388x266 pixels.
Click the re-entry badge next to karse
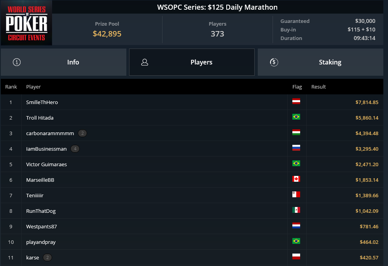(47, 257)
